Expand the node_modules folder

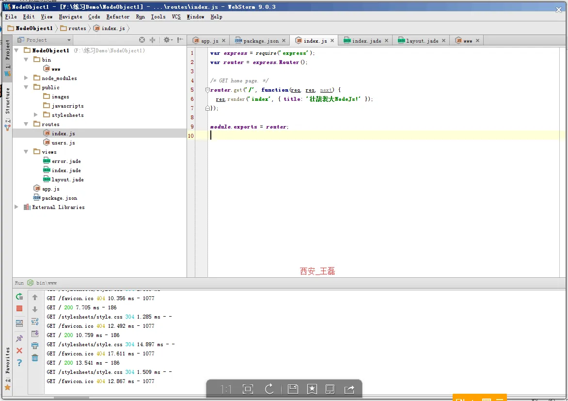26,78
